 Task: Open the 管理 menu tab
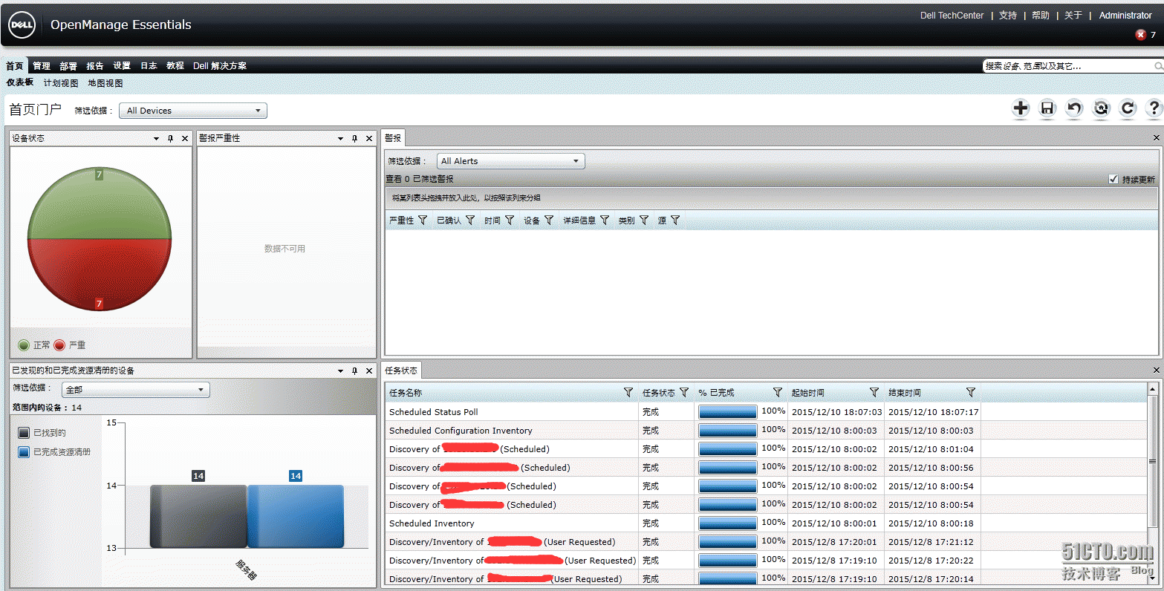(42, 66)
